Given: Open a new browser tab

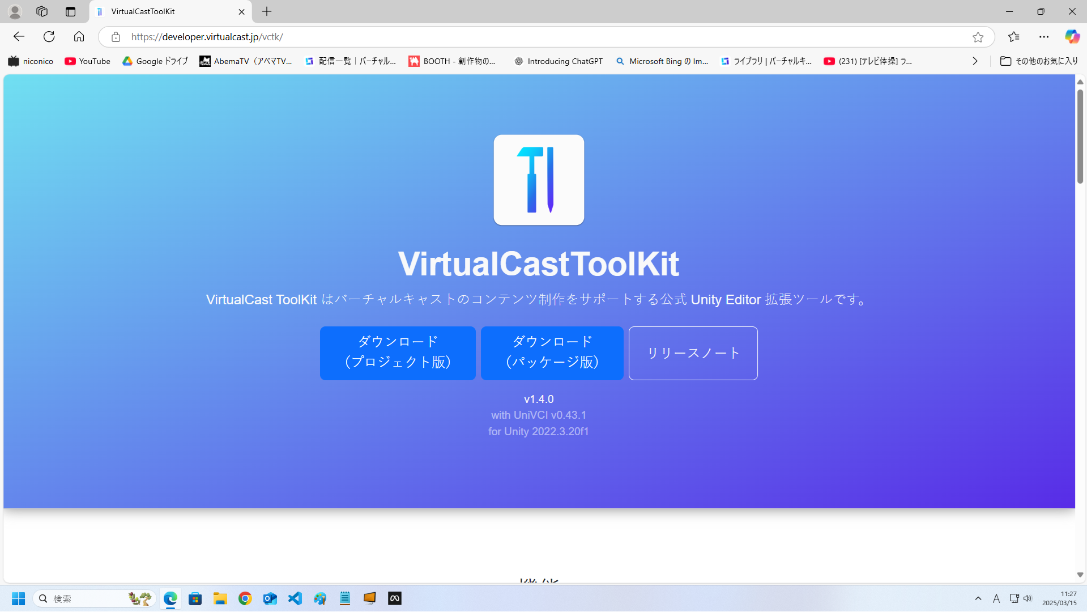Looking at the screenshot, I should click(x=267, y=11).
